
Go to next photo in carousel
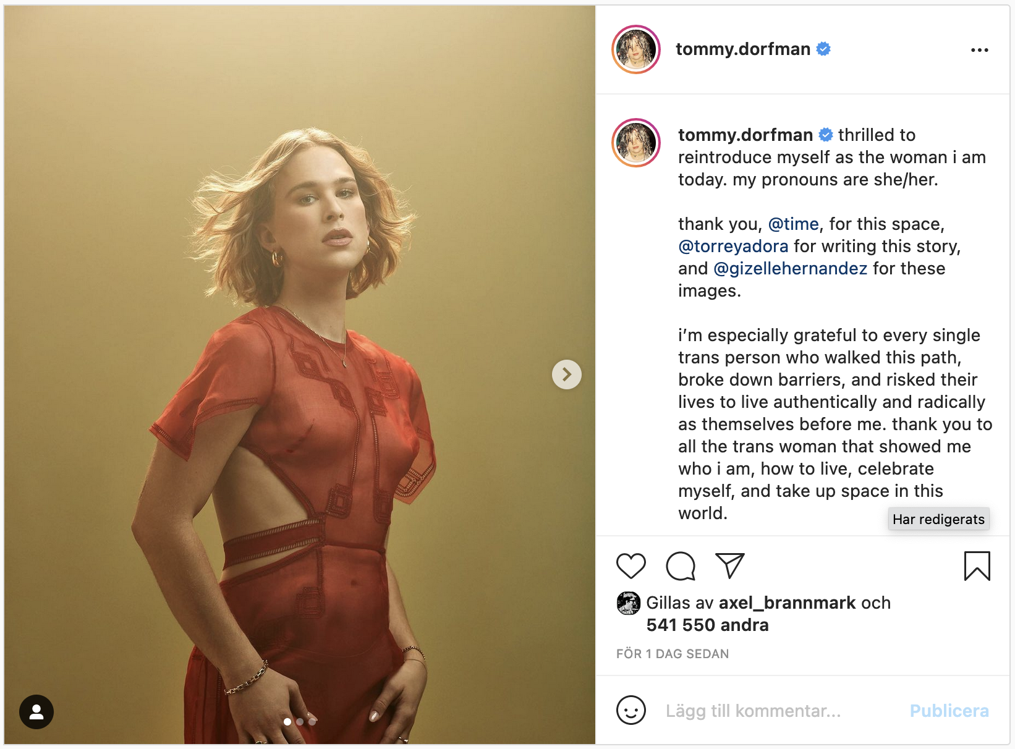tap(566, 374)
